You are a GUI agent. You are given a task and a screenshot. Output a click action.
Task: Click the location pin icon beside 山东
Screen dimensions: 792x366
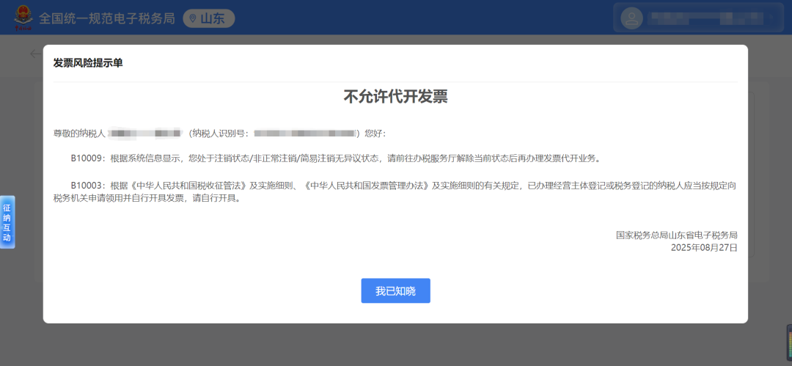coord(192,19)
